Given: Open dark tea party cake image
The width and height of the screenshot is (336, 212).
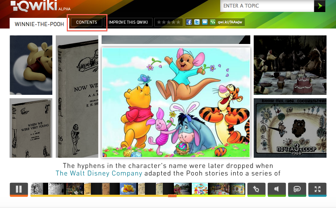Looking at the screenshot, I should tap(290, 65).
